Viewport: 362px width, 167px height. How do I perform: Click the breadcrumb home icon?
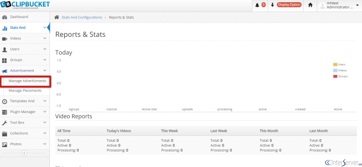[x=56, y=17]
